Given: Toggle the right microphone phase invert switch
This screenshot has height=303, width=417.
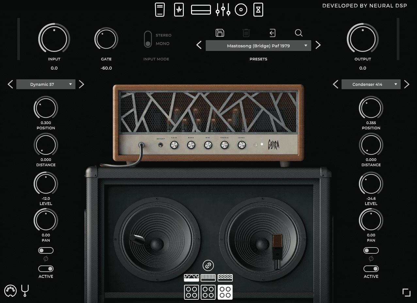Looking at the screenshot, I should point(371,250).
